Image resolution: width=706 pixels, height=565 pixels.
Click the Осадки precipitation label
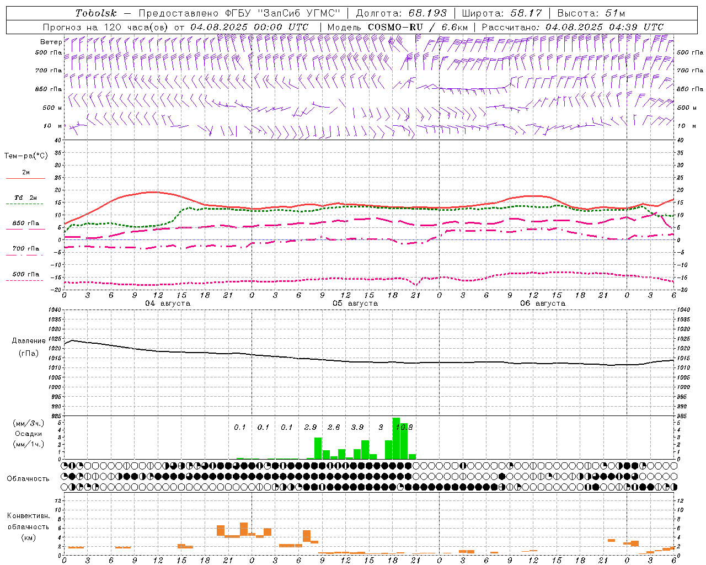[x=29, y=434]
